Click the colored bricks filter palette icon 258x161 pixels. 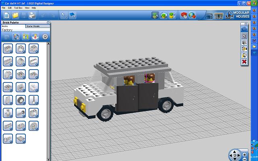click(x=26, y=37)
